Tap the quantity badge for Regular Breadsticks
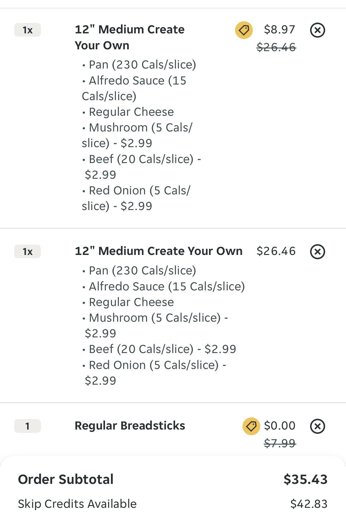The height and width of the screenshot is (522, 346). coord(28,426)
